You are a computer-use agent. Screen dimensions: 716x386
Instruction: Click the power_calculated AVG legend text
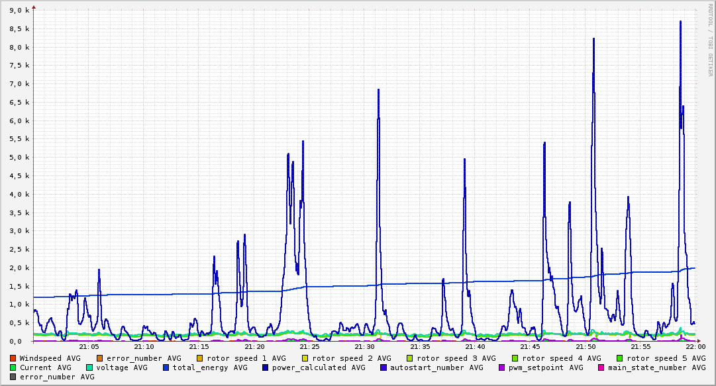coord(319,367)
